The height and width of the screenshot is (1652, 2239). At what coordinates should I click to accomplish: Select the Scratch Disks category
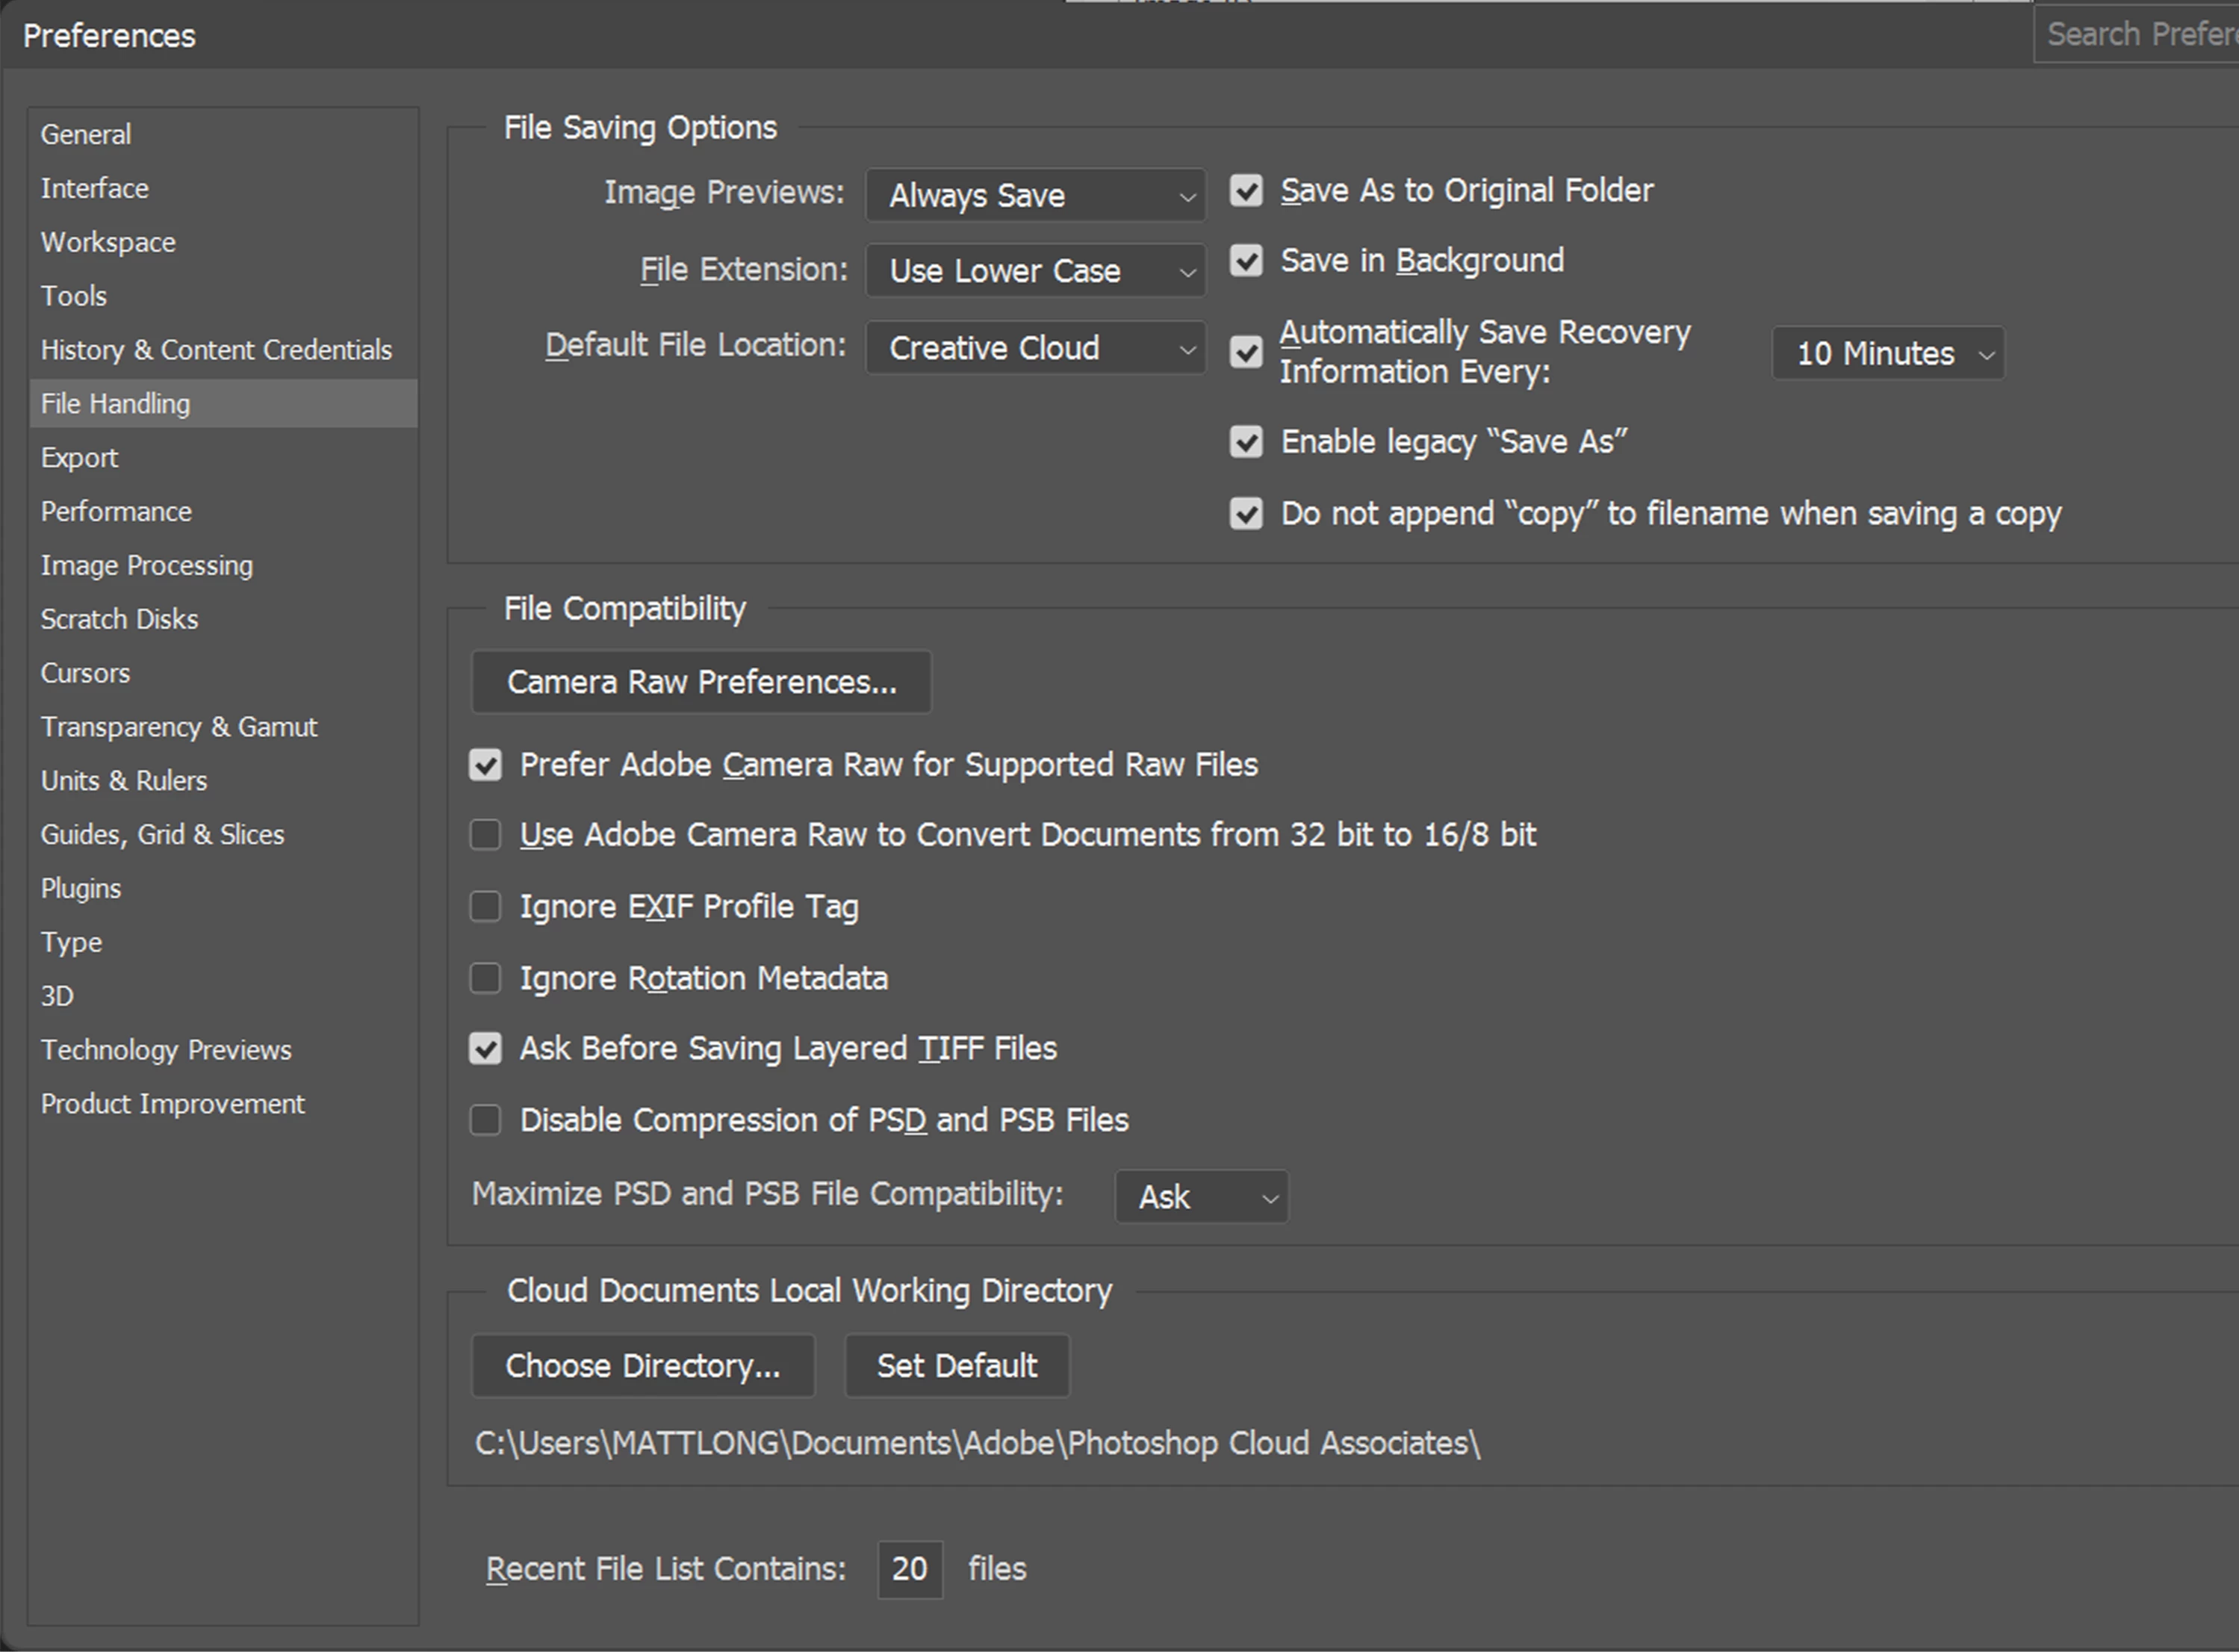coord(119,620)
